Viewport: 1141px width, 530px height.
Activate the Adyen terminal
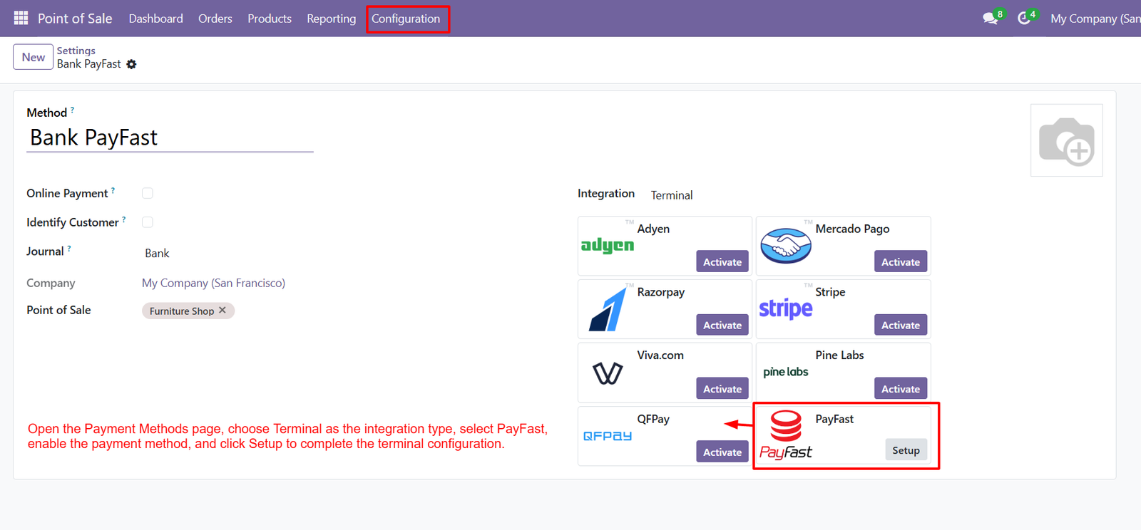click(x=722, y=261)
